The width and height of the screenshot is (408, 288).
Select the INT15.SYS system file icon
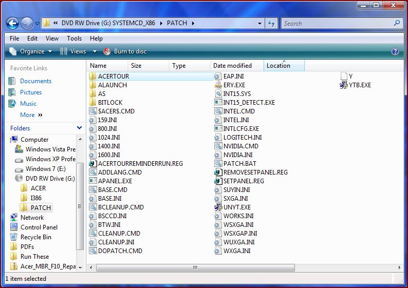(218, 94)
